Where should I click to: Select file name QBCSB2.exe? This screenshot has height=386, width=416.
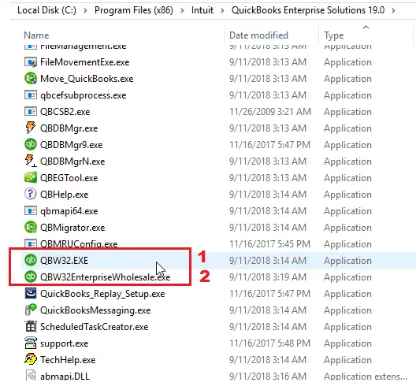[65, 112]
